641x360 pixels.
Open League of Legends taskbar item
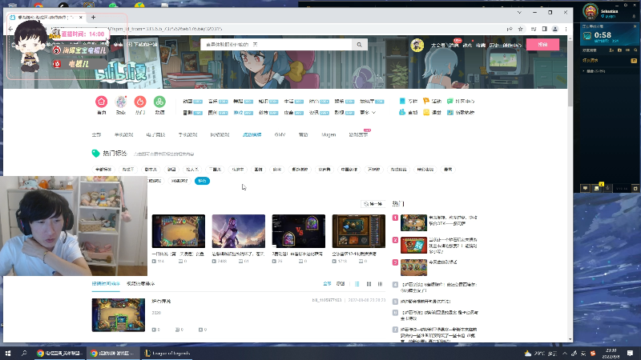coord(167,353)
